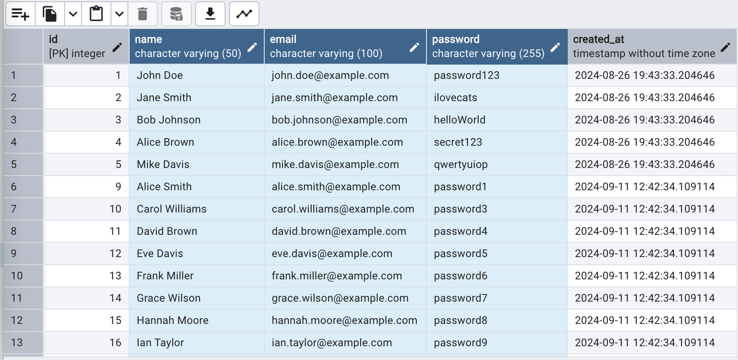Select row 3 by its row header
The image size is (738, 360).
point(23,120)
